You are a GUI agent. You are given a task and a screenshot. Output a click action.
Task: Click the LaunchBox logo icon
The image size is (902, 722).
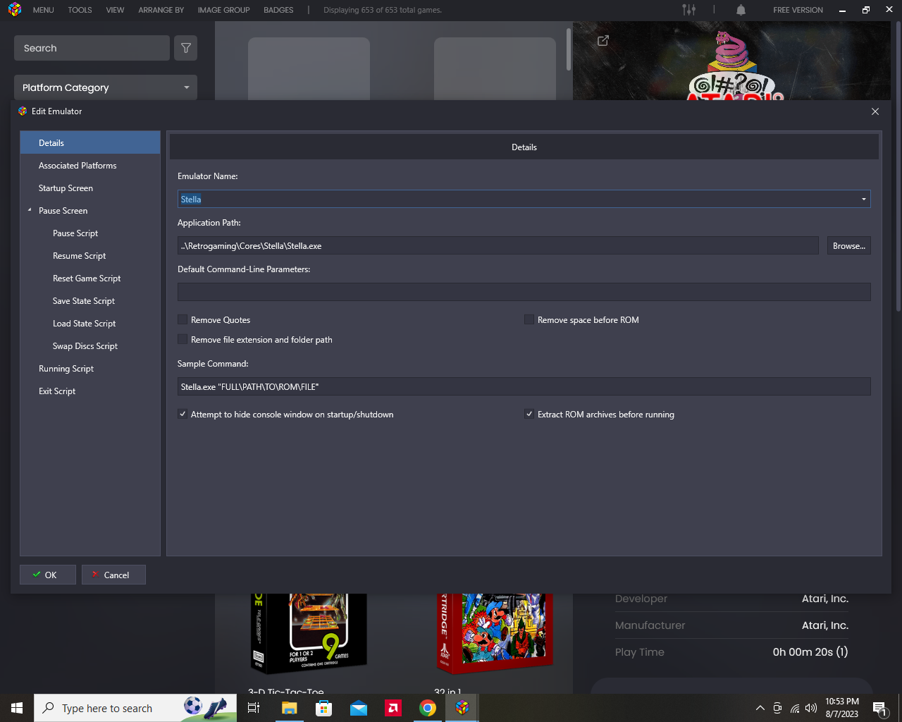point(15,10)
